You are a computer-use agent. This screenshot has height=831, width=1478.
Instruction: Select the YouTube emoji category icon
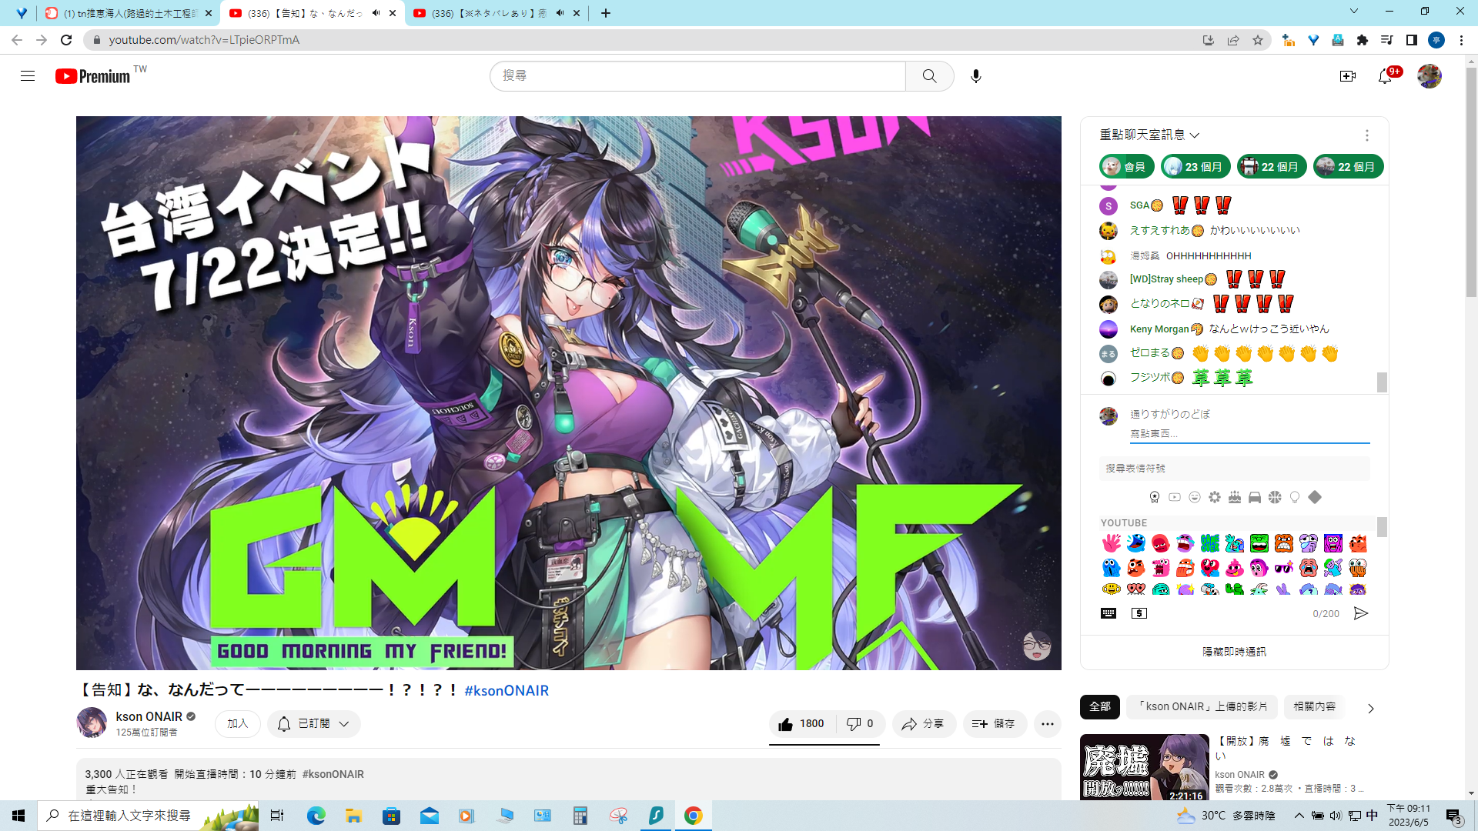coord(1175,497)
